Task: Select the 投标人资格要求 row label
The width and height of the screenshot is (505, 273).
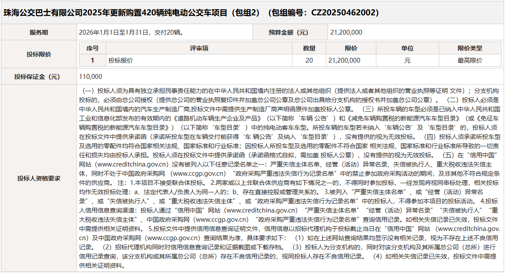Action: [39, 178]
